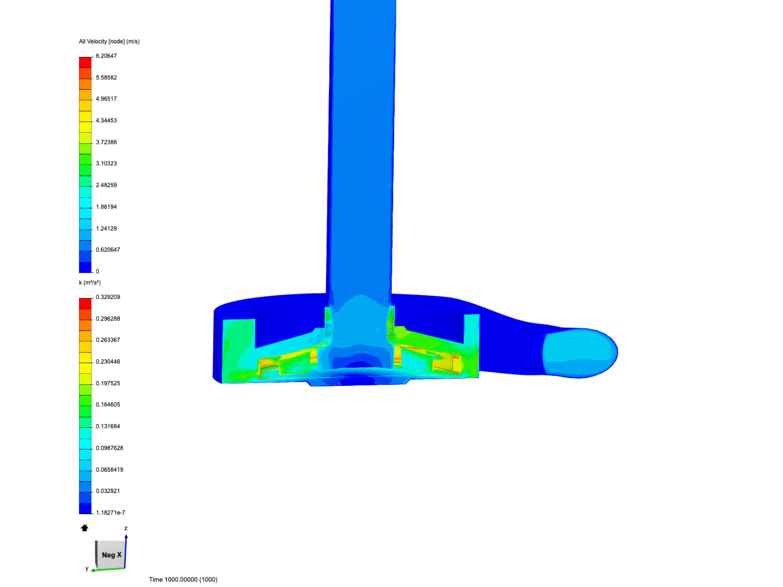Viewport: 783px width, 587px height.
Task: Select the velocity legend value 3.10323
Action: (106, 164)
